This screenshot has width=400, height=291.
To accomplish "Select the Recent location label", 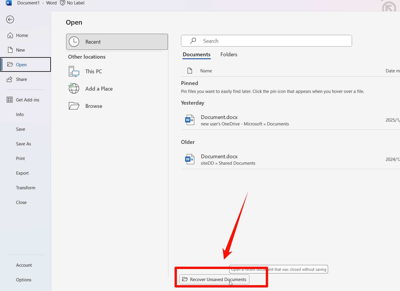I will point(93,42).
